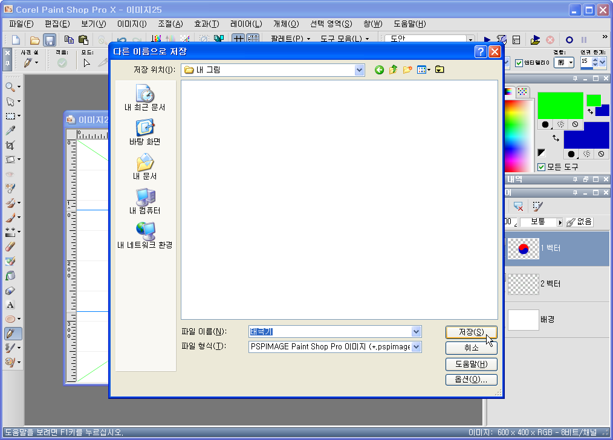Open the View (보기) menu
Screen dimensions: 613x440
tap(94, 24)
